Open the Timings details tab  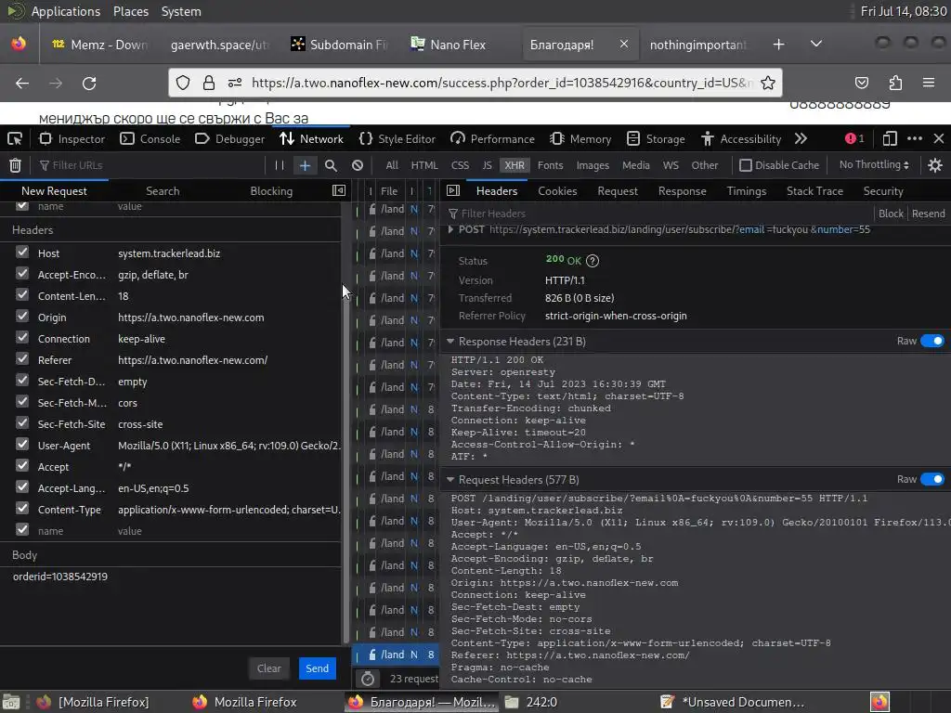[x=747, y=191]
